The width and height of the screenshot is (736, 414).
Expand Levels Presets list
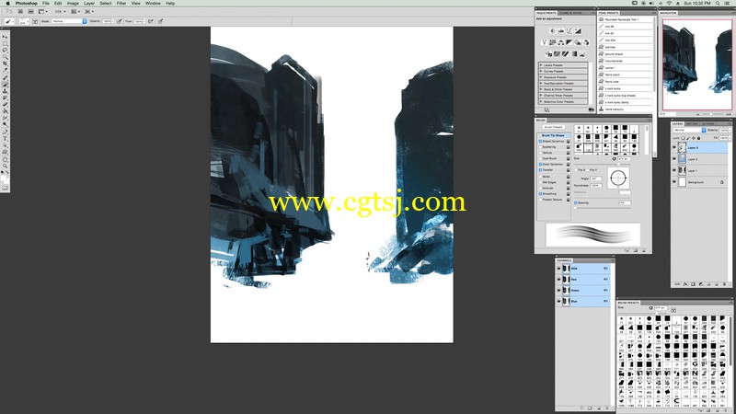[x=541, y=65]
